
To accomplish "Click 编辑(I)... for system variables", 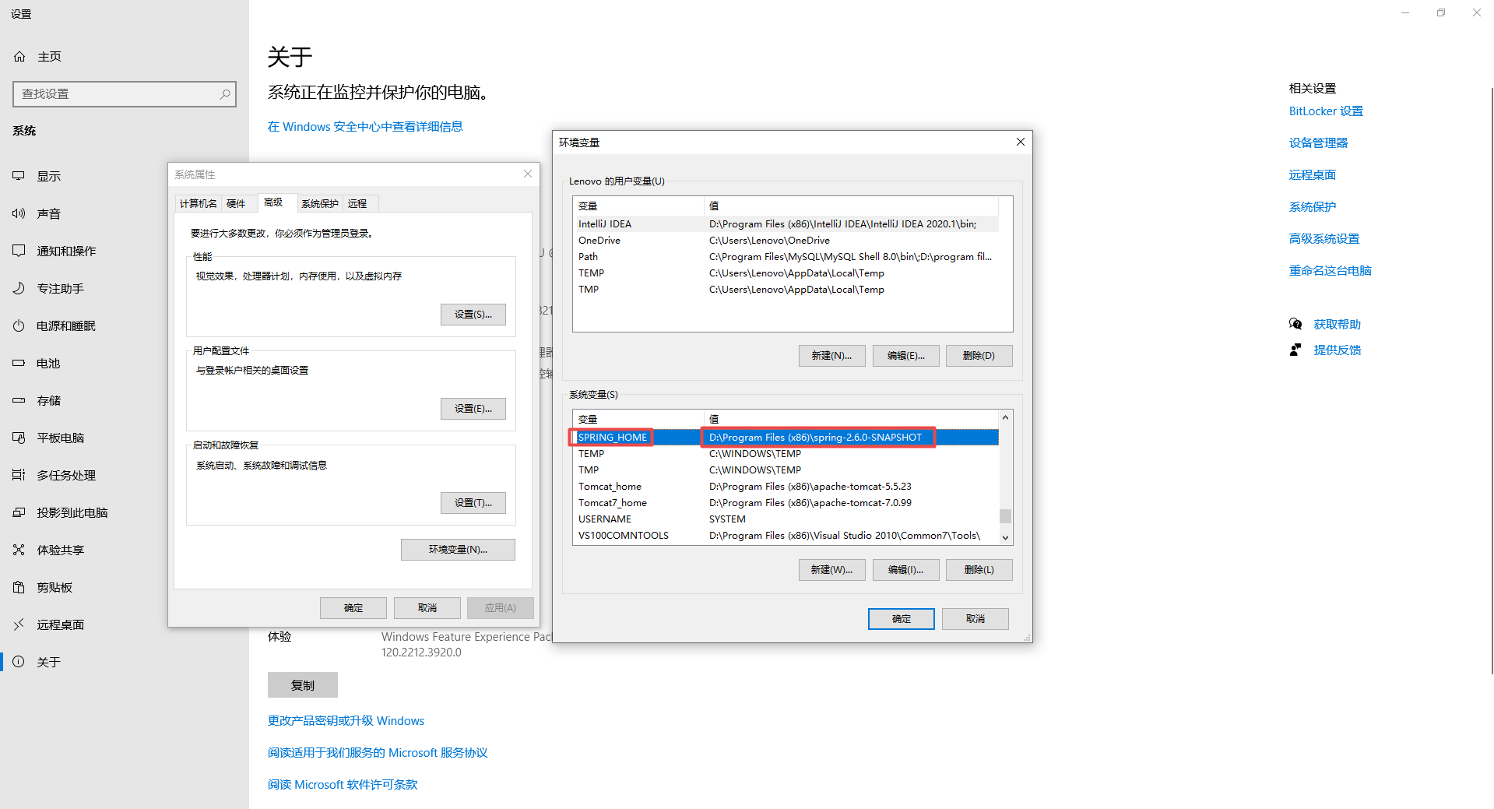I will (906, 570).
